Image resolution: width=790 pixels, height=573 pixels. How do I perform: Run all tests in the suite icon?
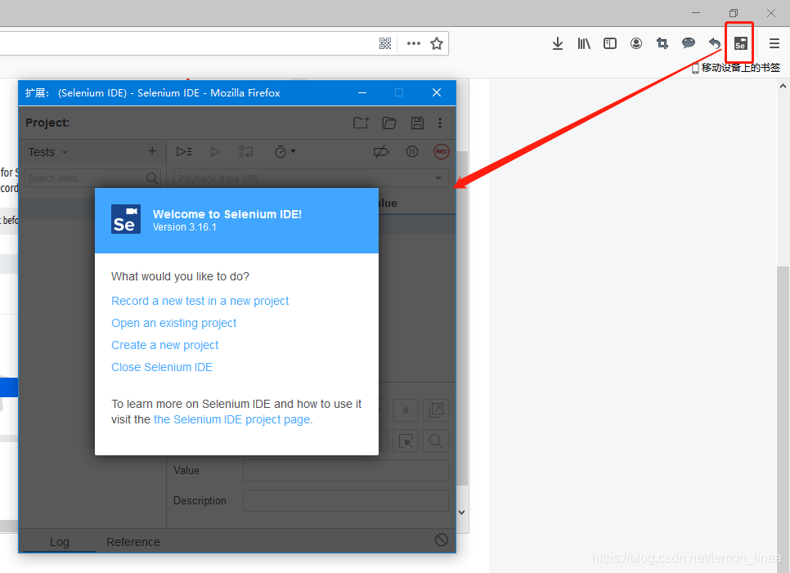coord(183,151)
